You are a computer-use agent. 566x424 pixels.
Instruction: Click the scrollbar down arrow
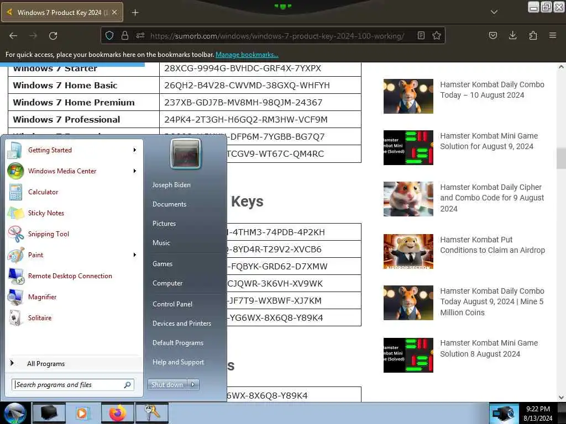(561, 397)
